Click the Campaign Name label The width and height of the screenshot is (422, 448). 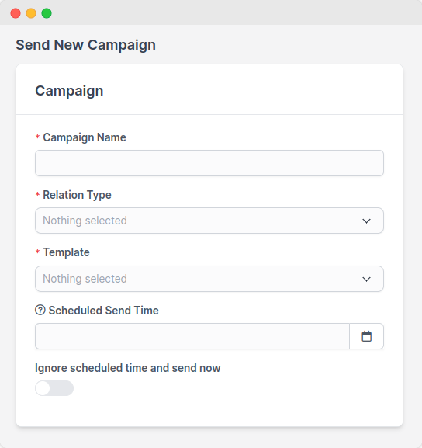coord(85,137)
